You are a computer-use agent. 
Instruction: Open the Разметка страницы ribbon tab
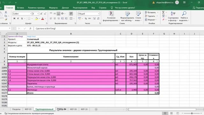[36, 8]
